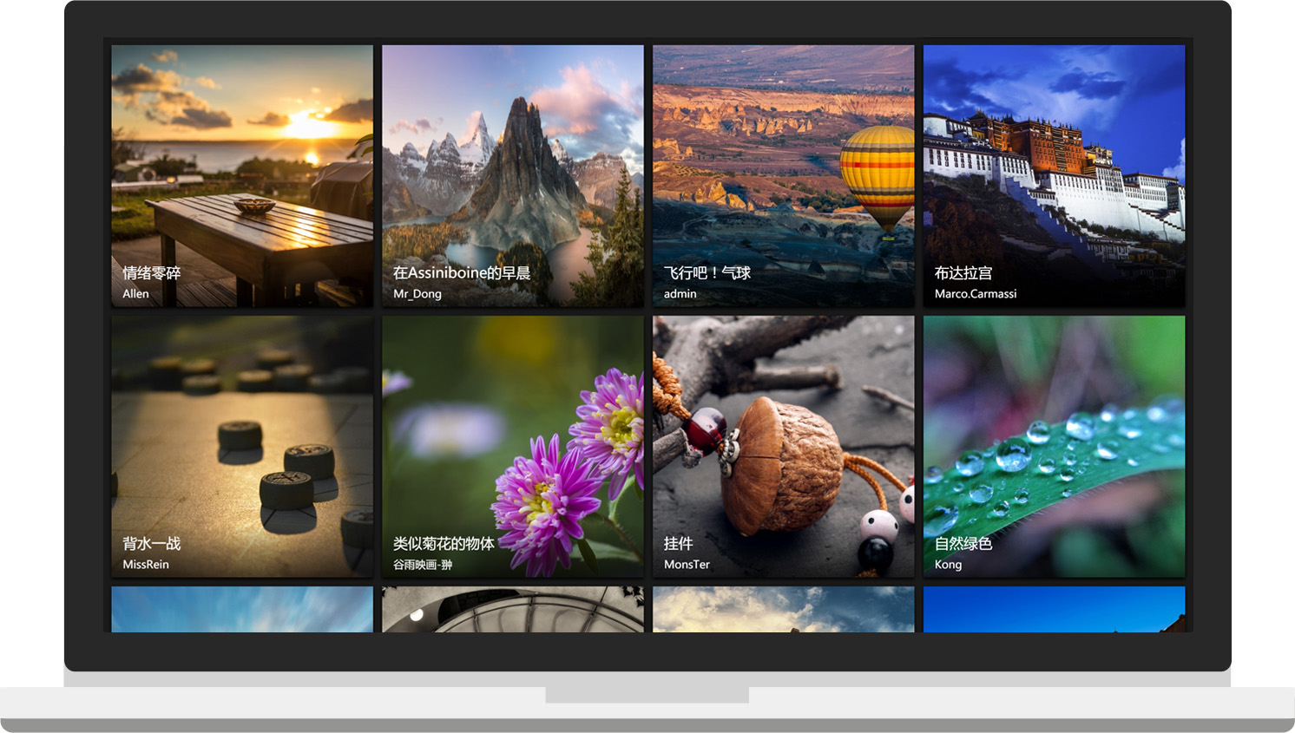This screenshot has height=733, width=1295.
Task: Open the purple chrysanthemum flower photo
Action: pos(513,447)
